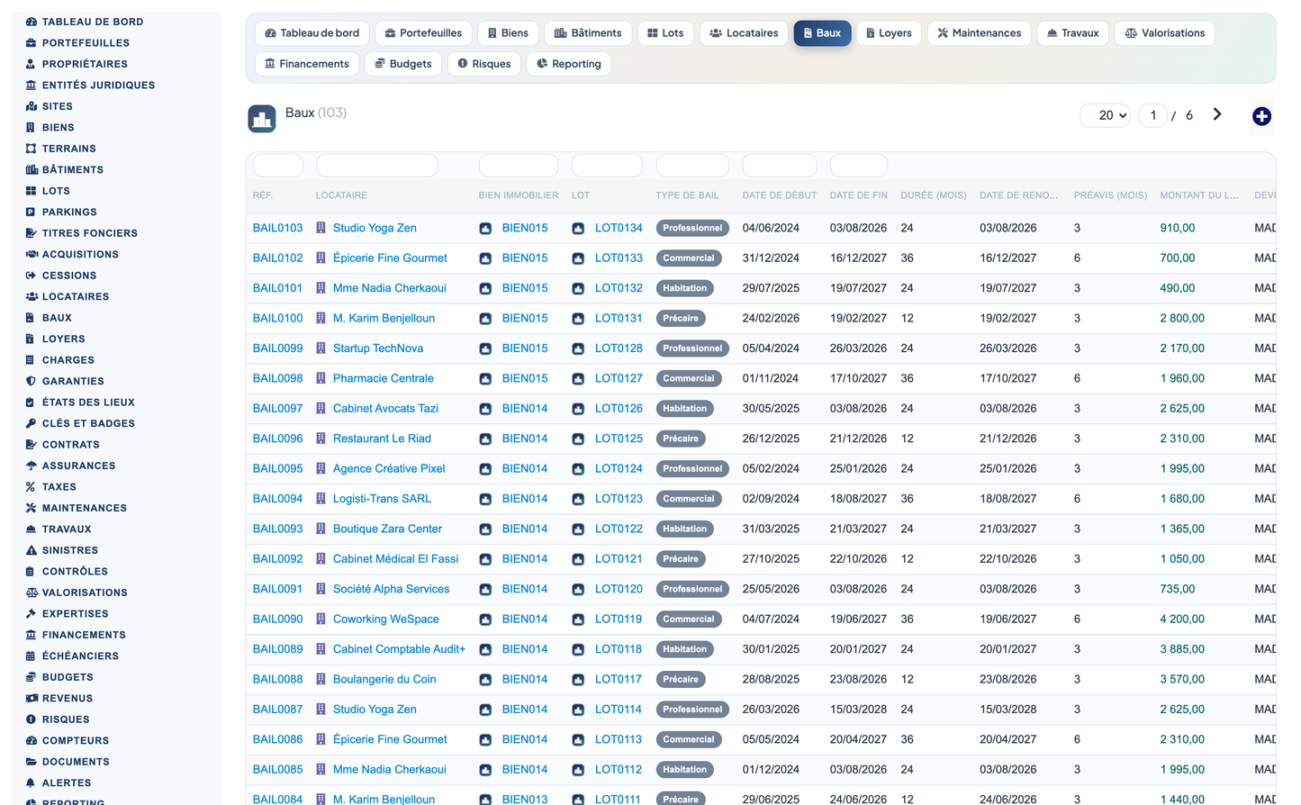Click the Compteurs gauge icon
Viewport: 1301px width, 805px height.
tap(32, 740)
